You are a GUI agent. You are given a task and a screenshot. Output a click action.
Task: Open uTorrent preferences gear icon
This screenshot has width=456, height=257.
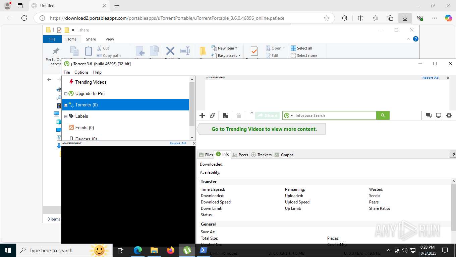pos(449,115)
